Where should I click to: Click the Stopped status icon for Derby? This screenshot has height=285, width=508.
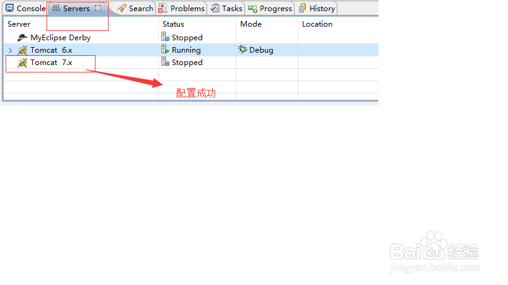(165, 37)
